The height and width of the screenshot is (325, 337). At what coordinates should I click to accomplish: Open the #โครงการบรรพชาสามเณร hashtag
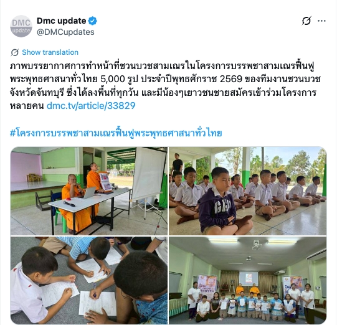[x=116, y=133]
